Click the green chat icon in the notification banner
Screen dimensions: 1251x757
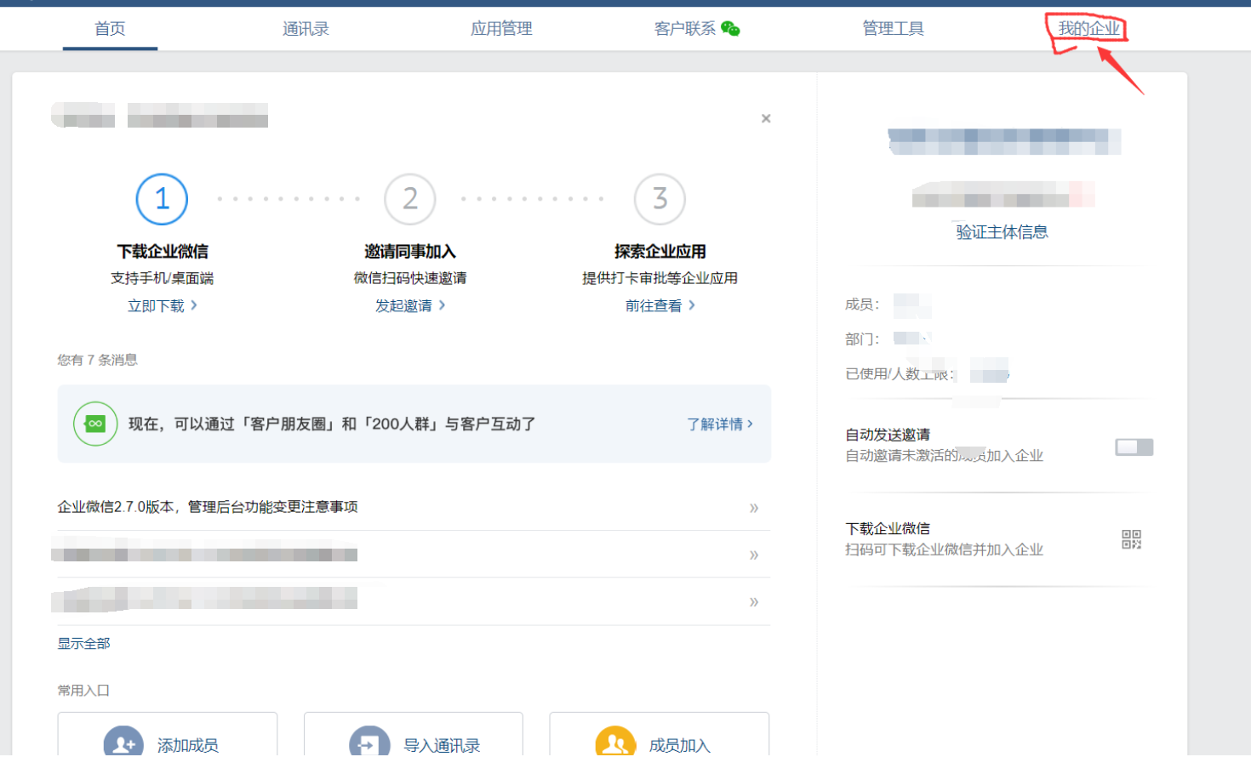95,424
